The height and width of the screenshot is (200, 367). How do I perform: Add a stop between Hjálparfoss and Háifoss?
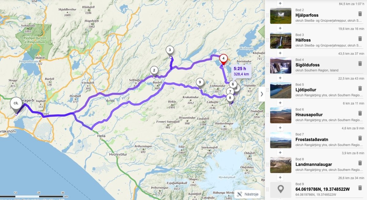tap(280, 28)
